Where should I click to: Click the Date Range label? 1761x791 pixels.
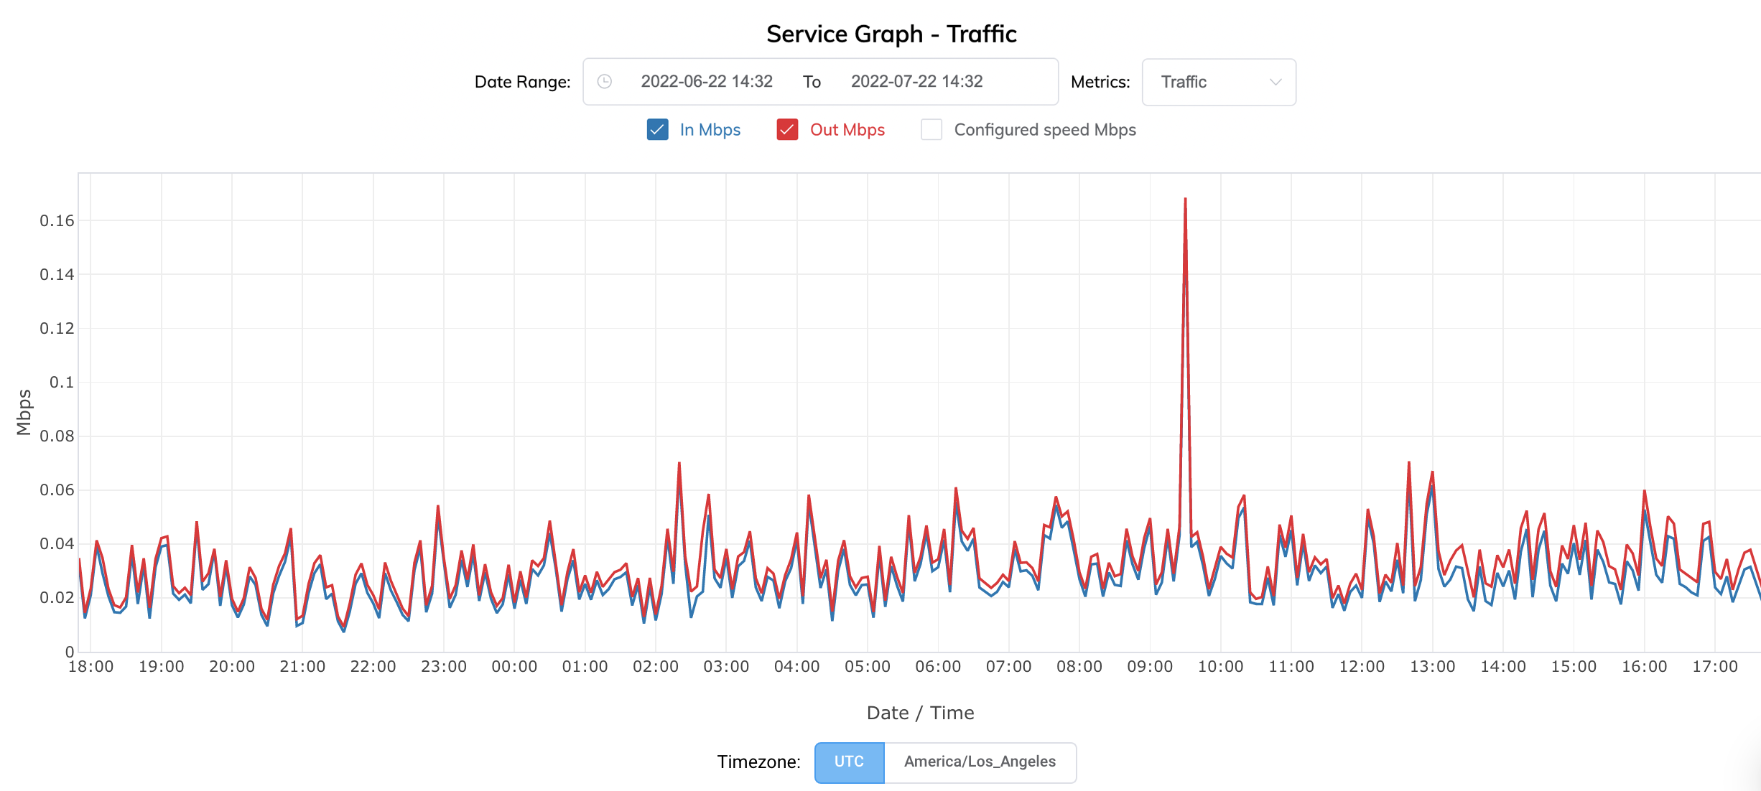[x=522, y=82]
